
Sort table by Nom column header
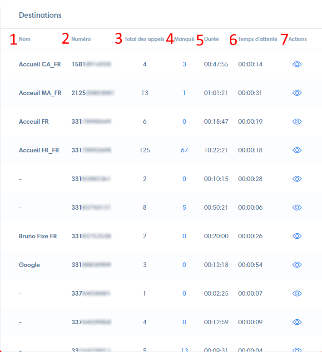point(25,39)
